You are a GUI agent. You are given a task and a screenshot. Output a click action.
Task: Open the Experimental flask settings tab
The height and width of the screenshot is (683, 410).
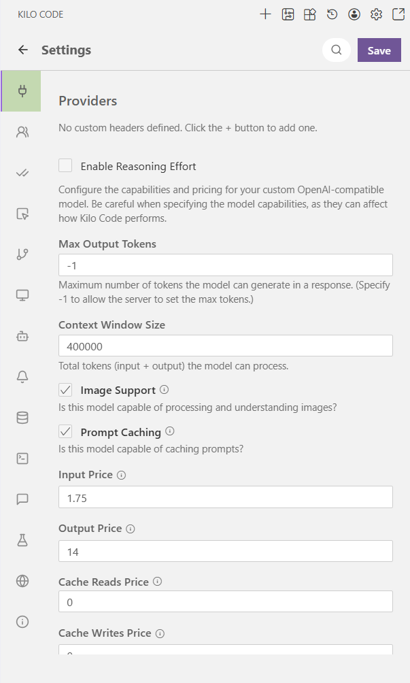(x=22, y=540)
